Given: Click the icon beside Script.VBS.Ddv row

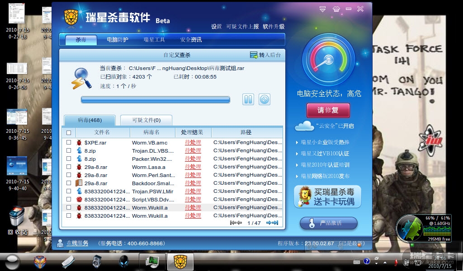Looking at the screenshot, I should 79,199.
